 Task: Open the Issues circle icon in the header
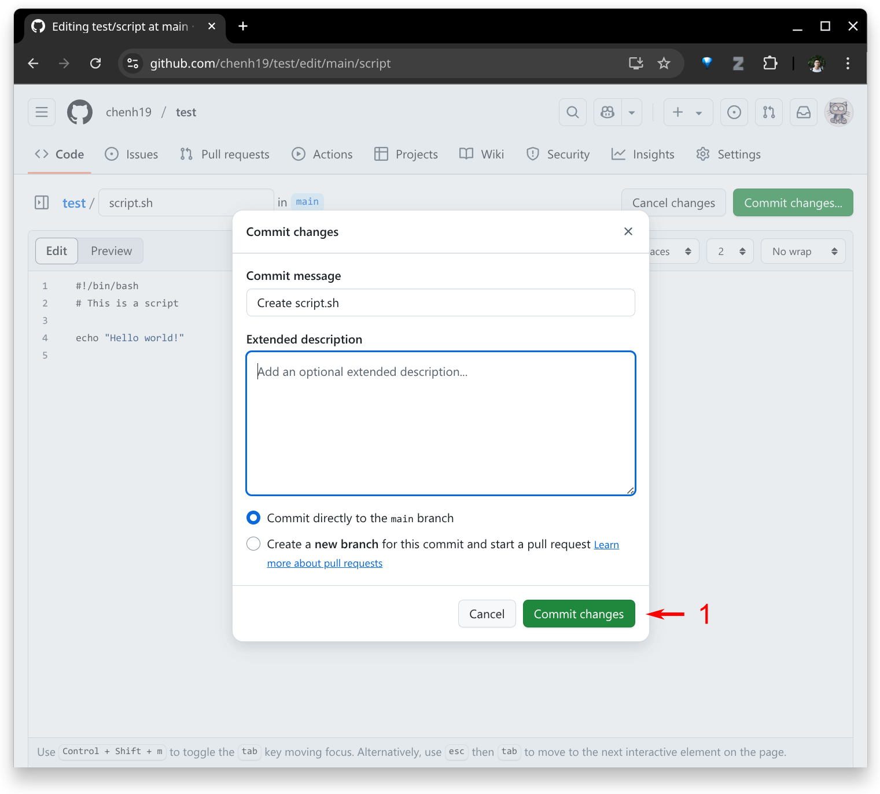734,112
